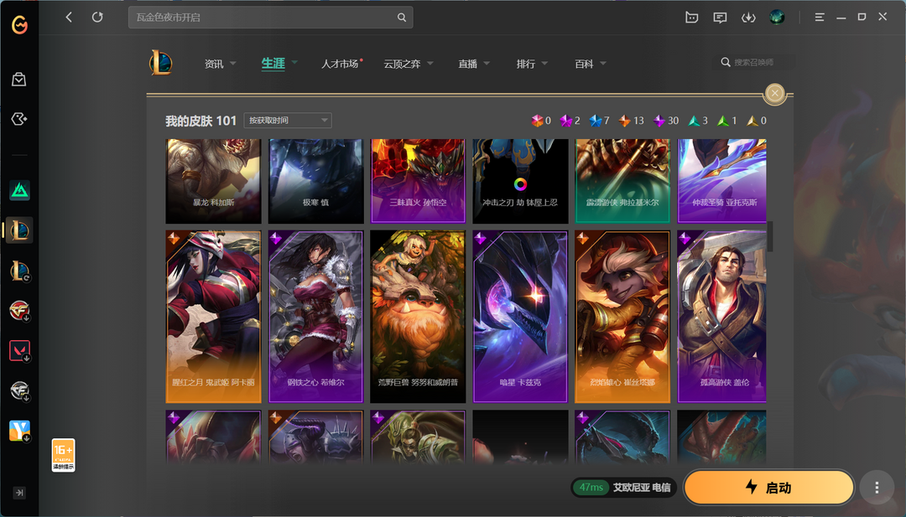Launch the game with the 启动 button
The image size is (906, 517).
[769, 488]
